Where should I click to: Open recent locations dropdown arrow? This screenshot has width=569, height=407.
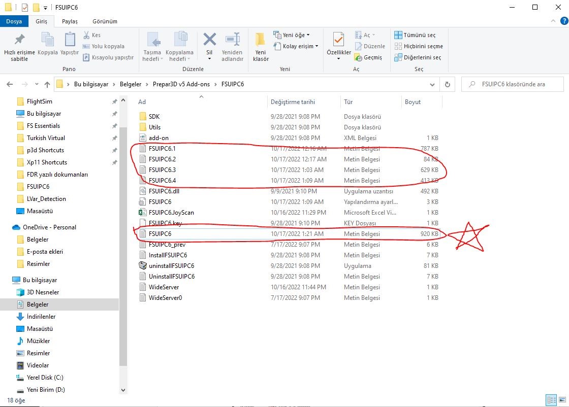tap(37, 84)
